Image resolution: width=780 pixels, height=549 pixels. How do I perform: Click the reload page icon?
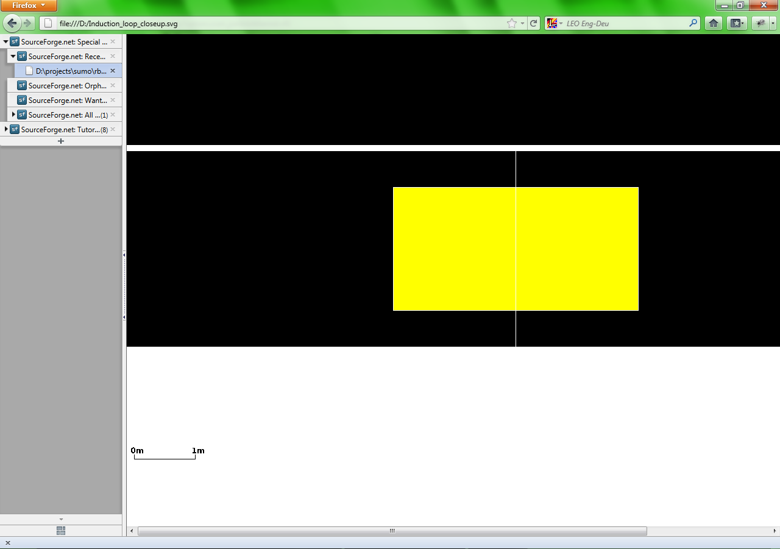click(x=534, y=23)
